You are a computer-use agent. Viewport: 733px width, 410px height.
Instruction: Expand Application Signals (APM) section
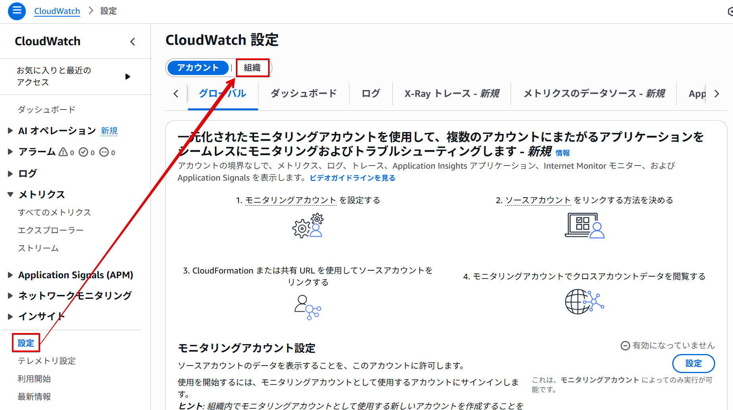pyautogui.click(x=10, y=275)
